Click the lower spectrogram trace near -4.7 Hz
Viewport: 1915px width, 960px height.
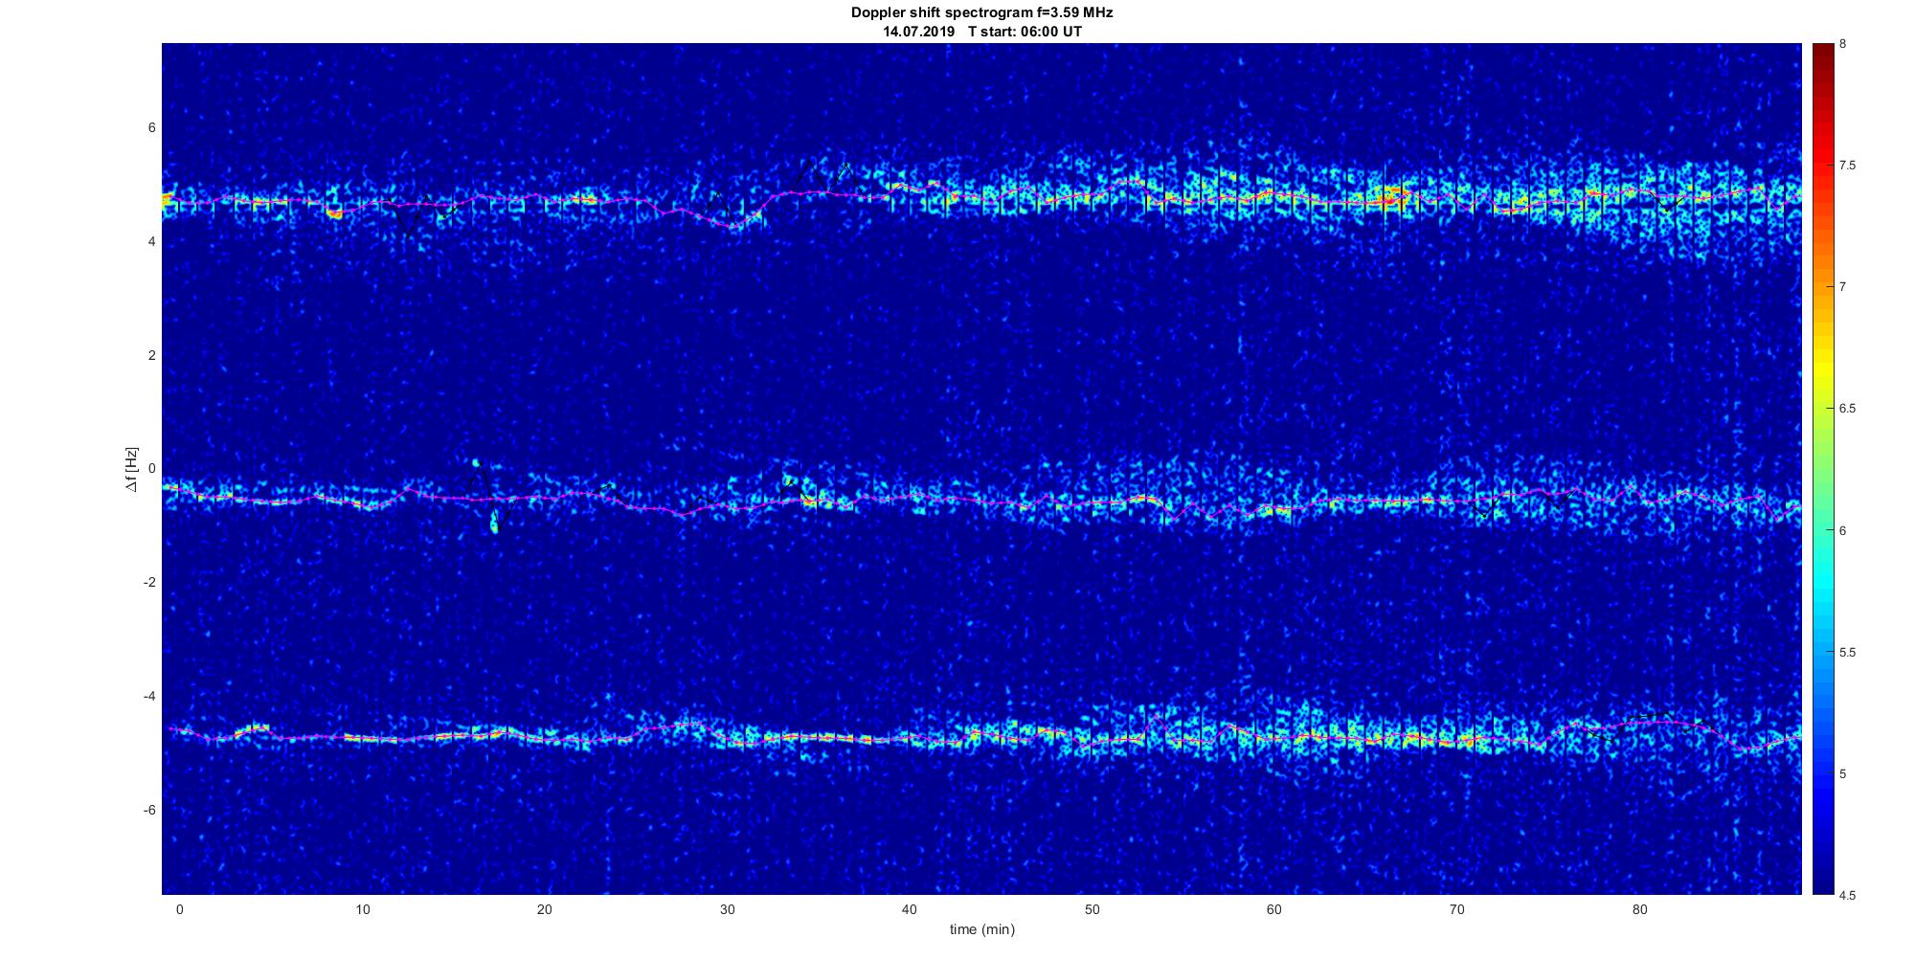(981, 737)
